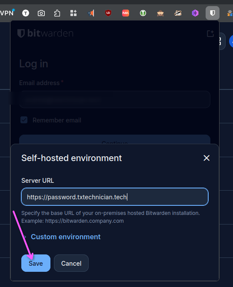Image resolution: width=233 pixels, height=287 pixels.
Task: Open the green circular key extension icon
Action: (x=143, y=13)
